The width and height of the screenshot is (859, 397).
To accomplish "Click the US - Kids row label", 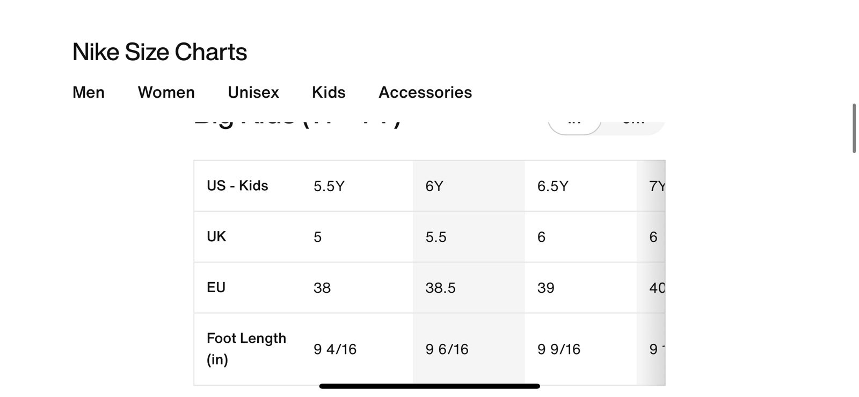I will pyautogui.click(x=237, y=185).
